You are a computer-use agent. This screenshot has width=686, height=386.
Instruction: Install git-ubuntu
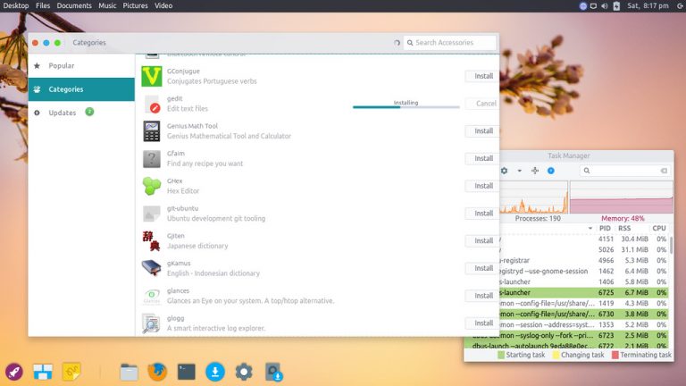coord(481,214)
